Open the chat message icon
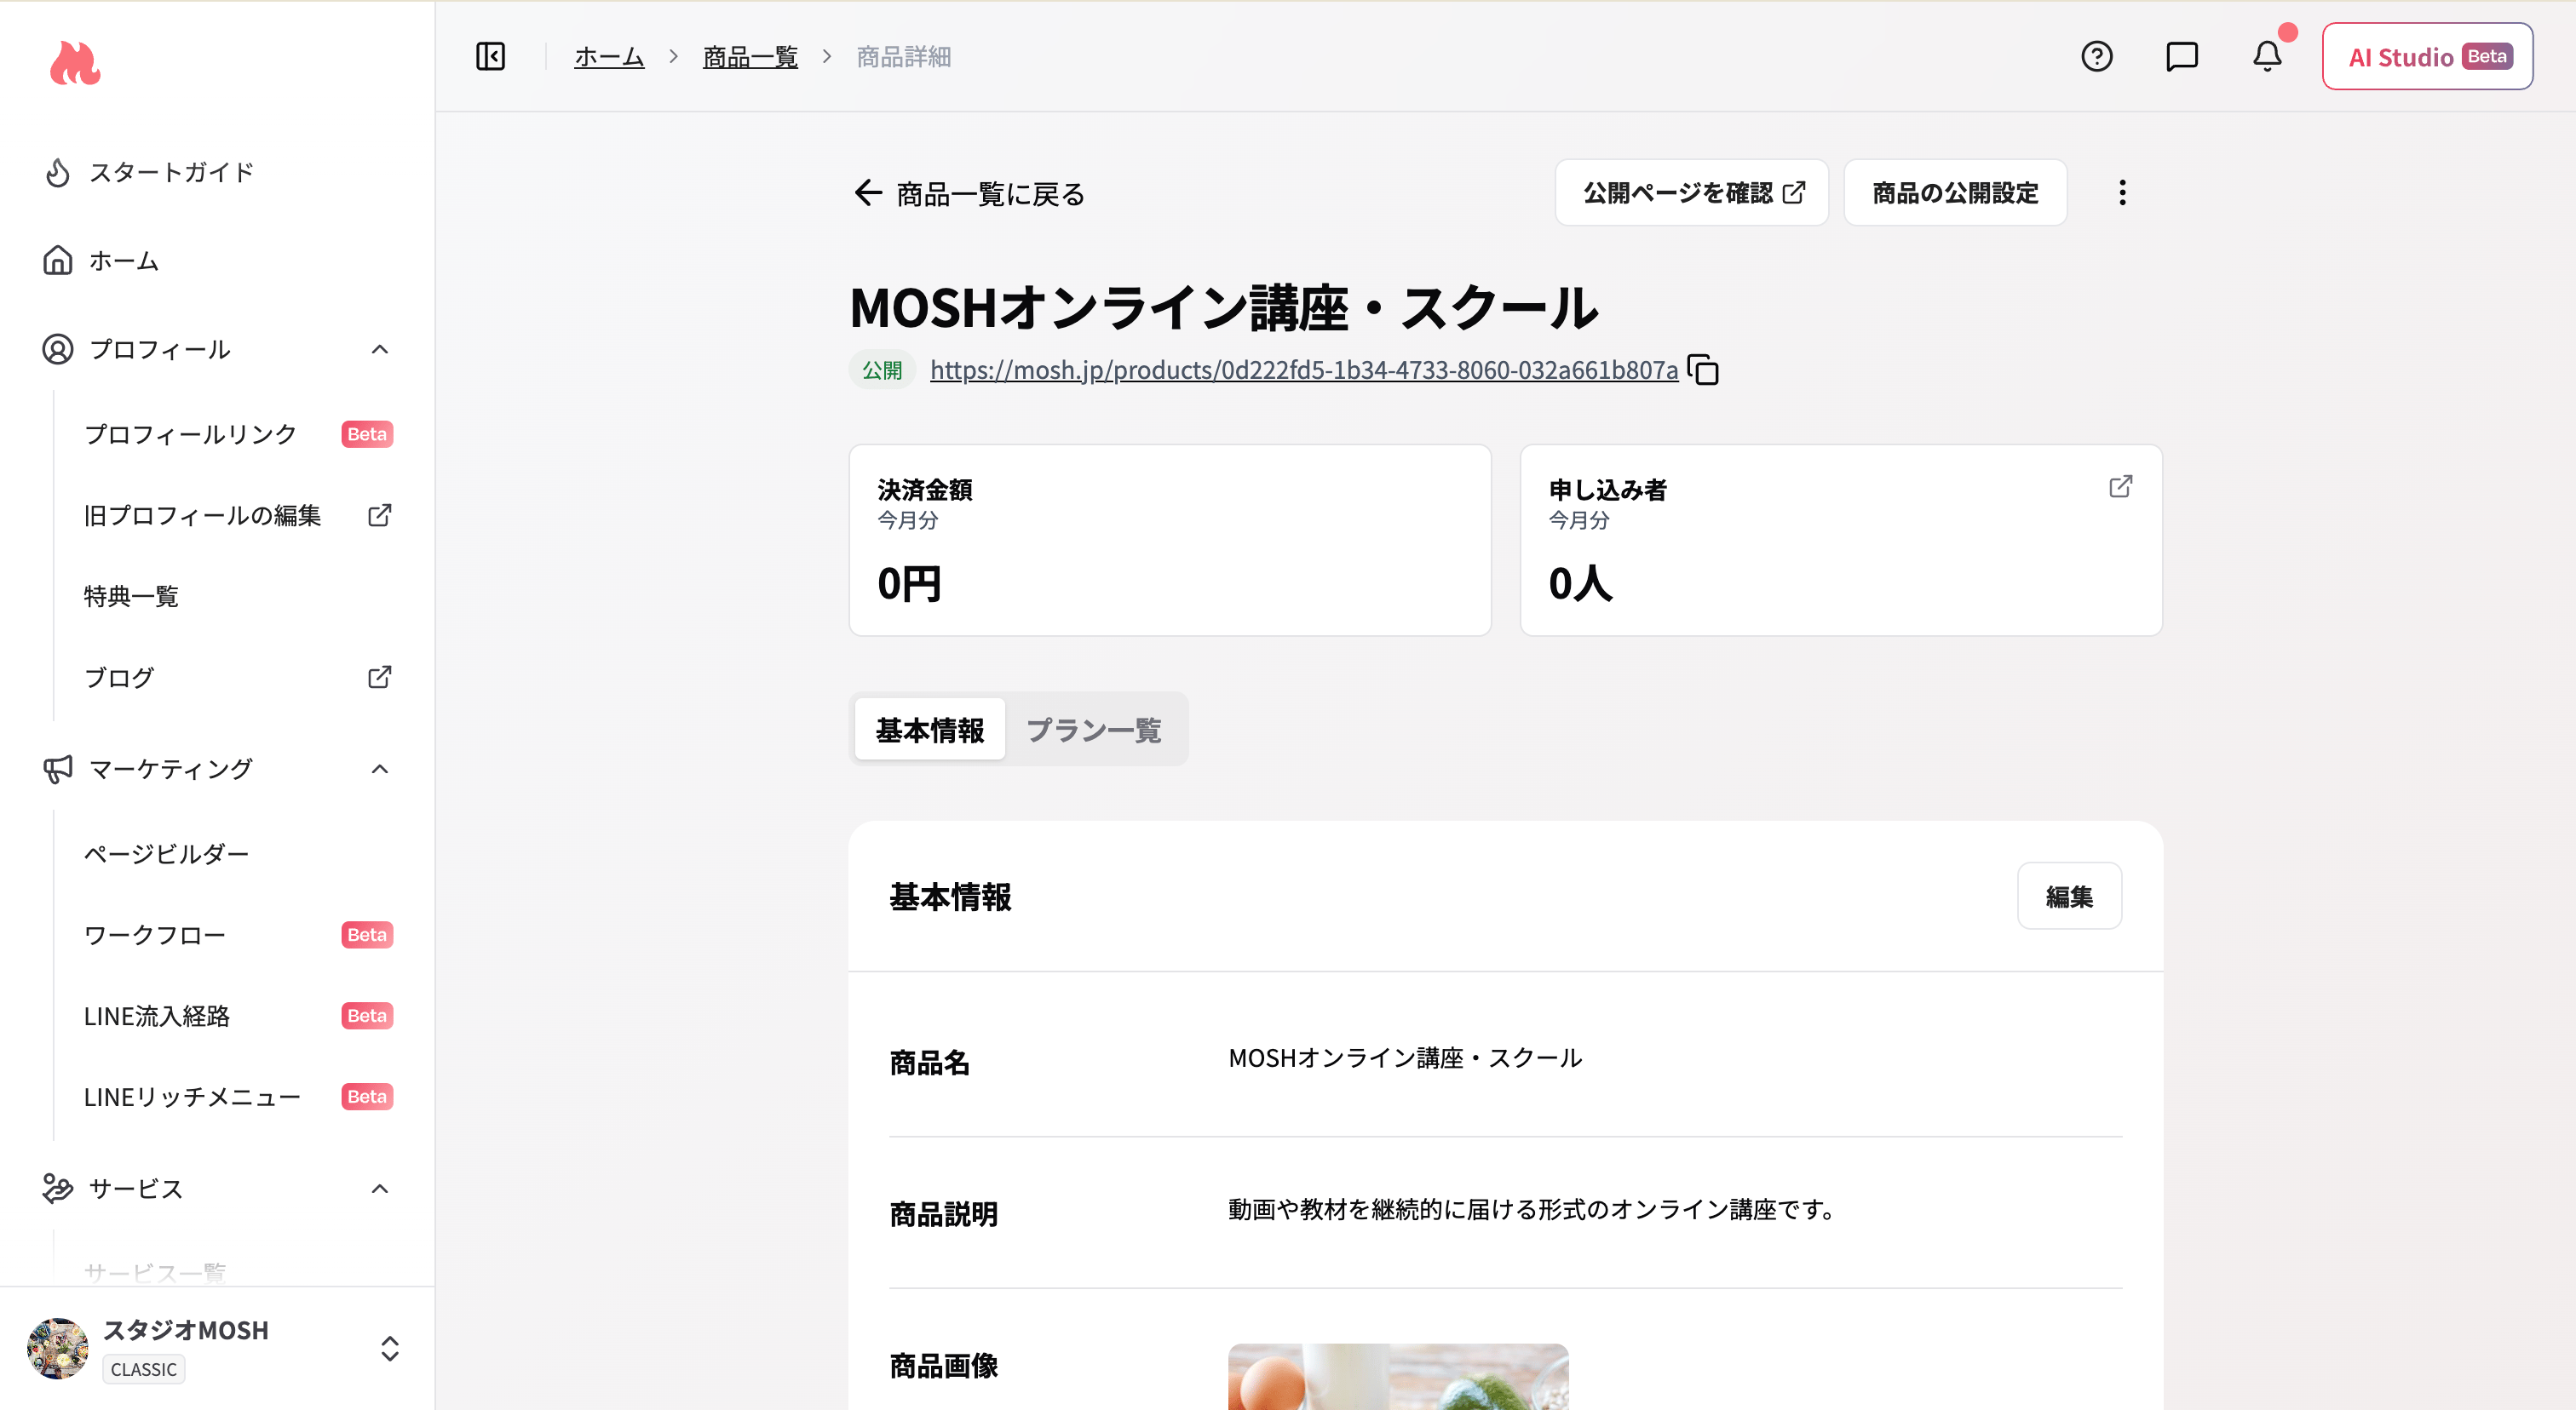Image resolution: width=2576 pixels, height=1410 pixels. pyautogui.click(x=2182, y=56)
